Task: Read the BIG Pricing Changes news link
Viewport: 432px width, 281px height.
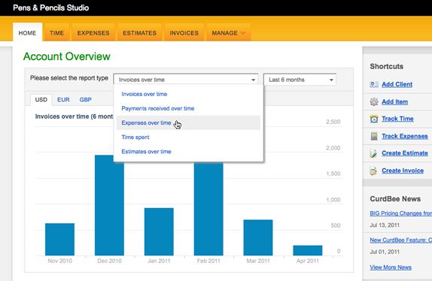Action: pos(401,213)
